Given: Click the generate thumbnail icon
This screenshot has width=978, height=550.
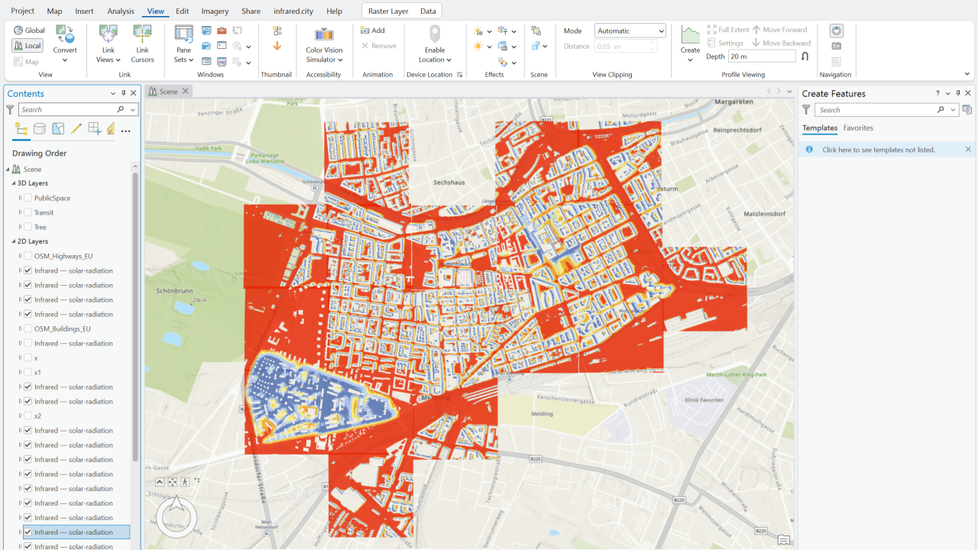Looking at the screenshot, I should click(277, 31).
